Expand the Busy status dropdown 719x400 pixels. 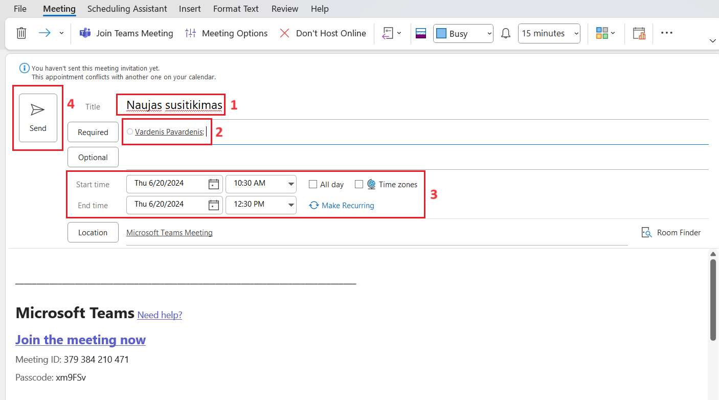point(489,33)
